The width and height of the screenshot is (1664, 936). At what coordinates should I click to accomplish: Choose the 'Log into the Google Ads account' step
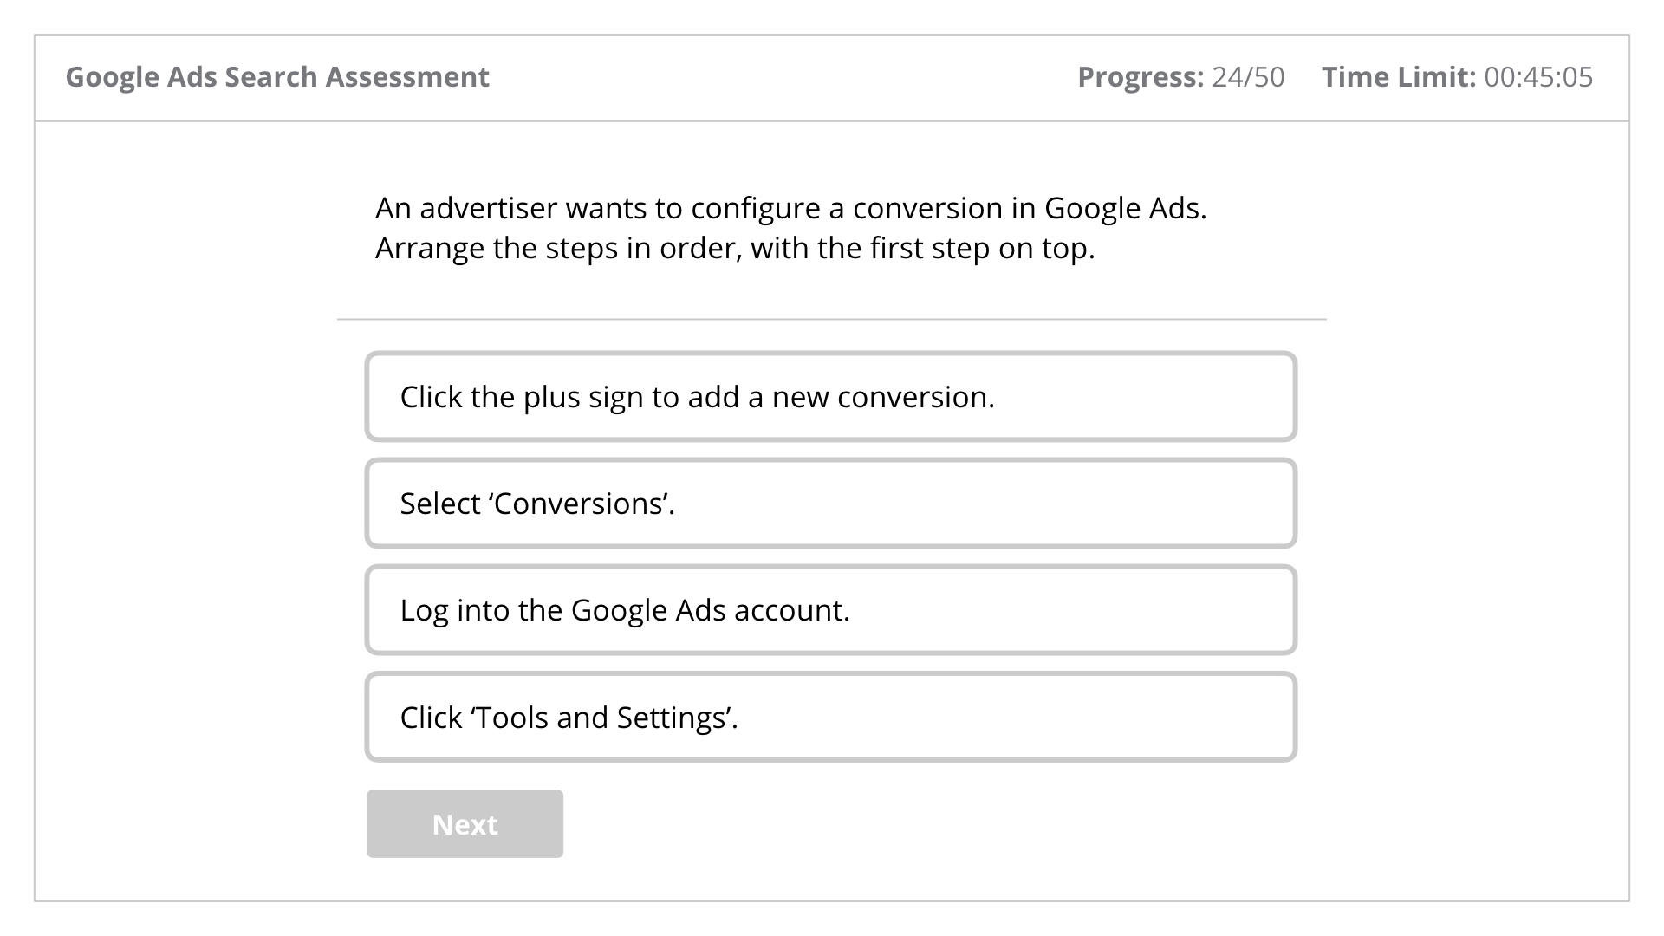[831, 610]
